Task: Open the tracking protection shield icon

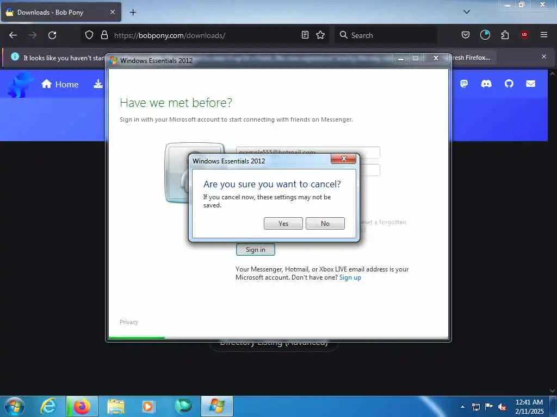Action: pyautogui.click(x=89, y=35)
